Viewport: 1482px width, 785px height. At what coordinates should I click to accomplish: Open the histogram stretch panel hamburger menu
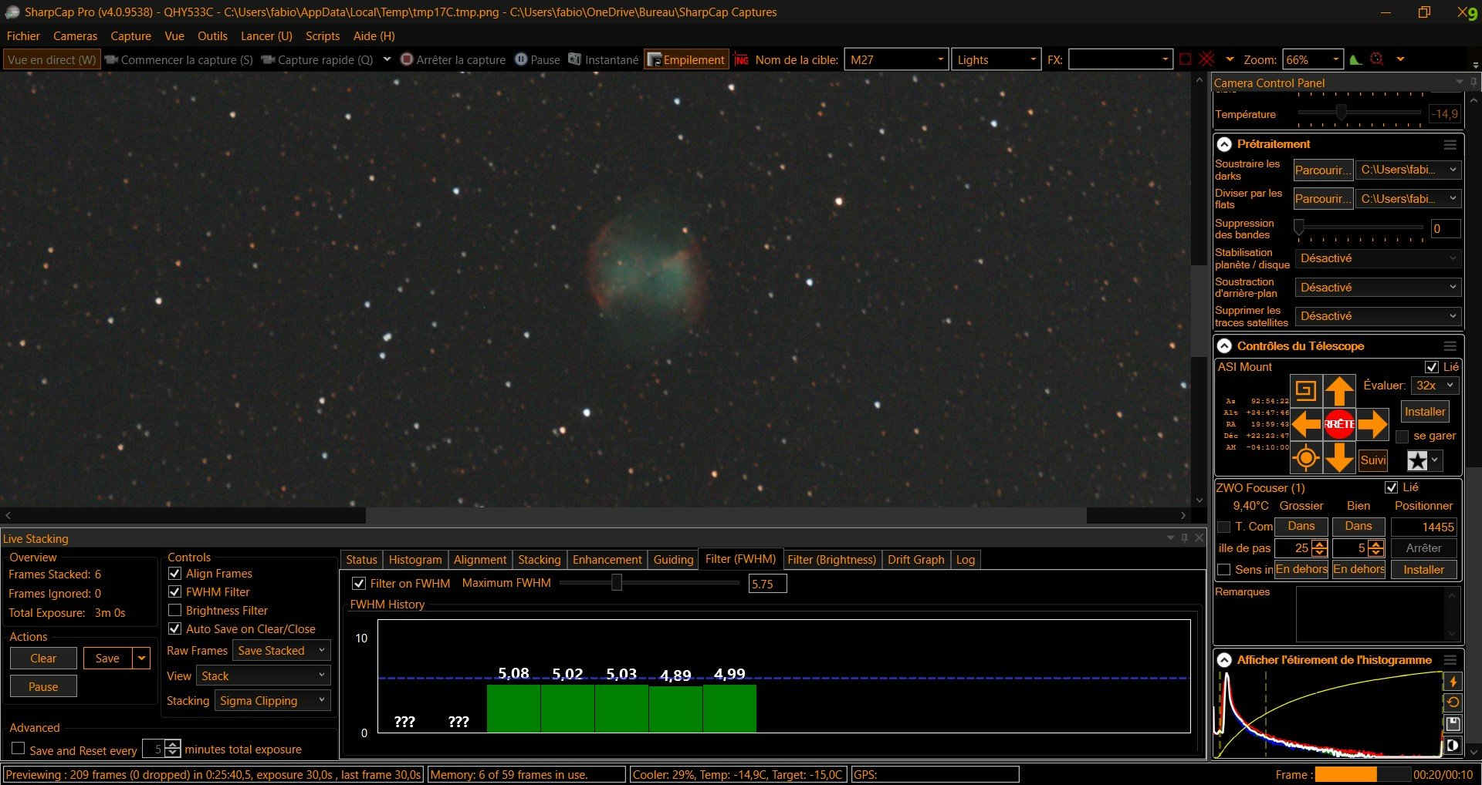(1450, 660)
